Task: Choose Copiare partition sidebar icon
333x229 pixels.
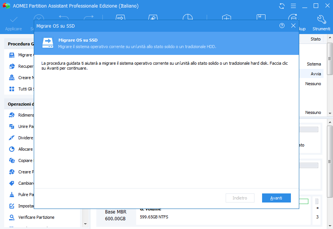Action: pyautogui.click(x=12, y=160)
